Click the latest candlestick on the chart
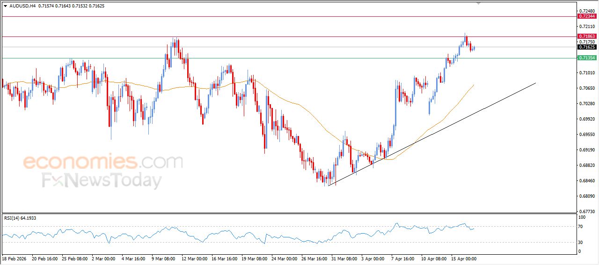 click(x=474, y=48)
